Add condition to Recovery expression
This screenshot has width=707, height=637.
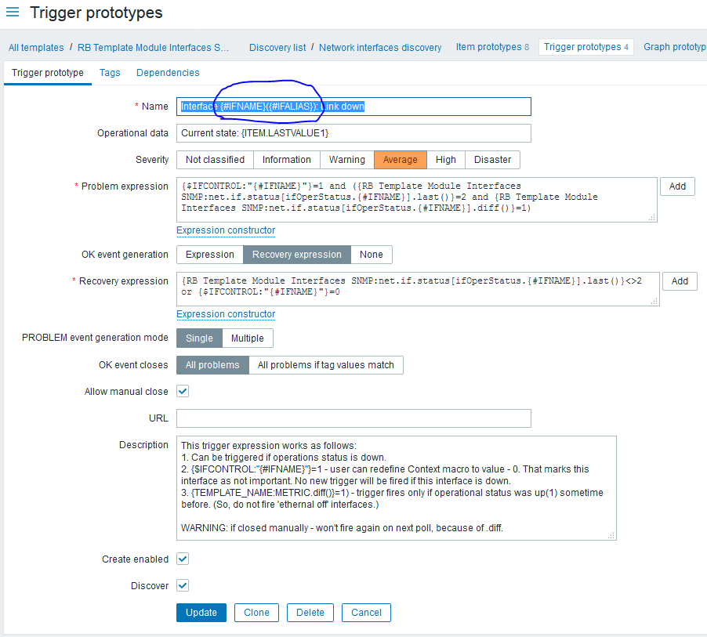point(680,281)
